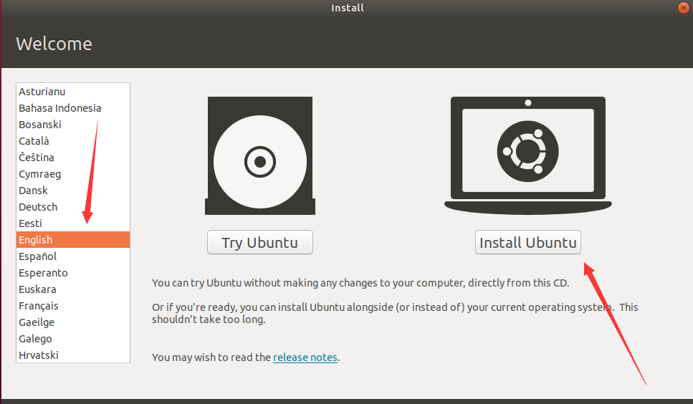Select Esperanto in the list
Viewport: 693px width, 404px height.
coord(73,273)
